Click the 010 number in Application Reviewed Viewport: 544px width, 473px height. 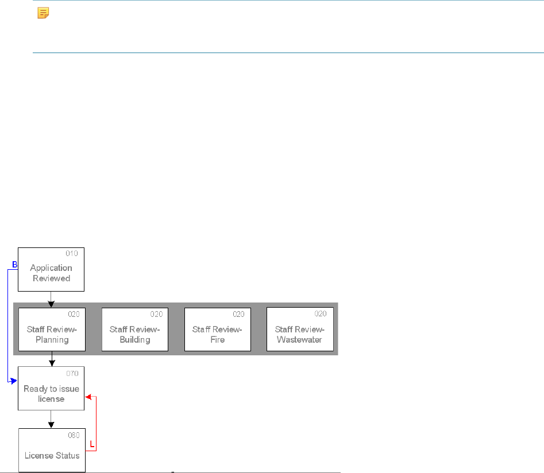pos(72,254)
